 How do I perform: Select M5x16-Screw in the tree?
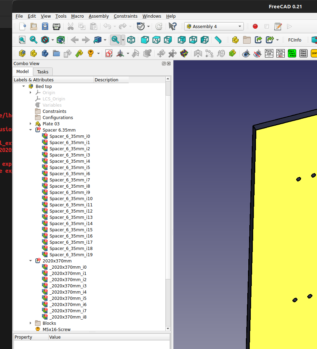pos(57,329)
